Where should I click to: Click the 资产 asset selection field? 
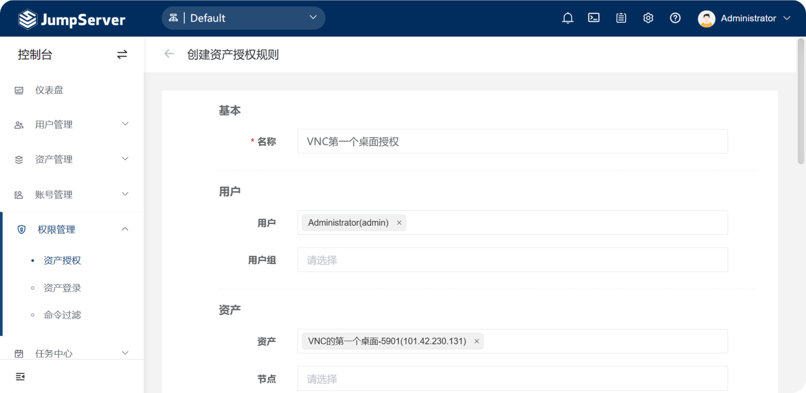click(512, 341)
